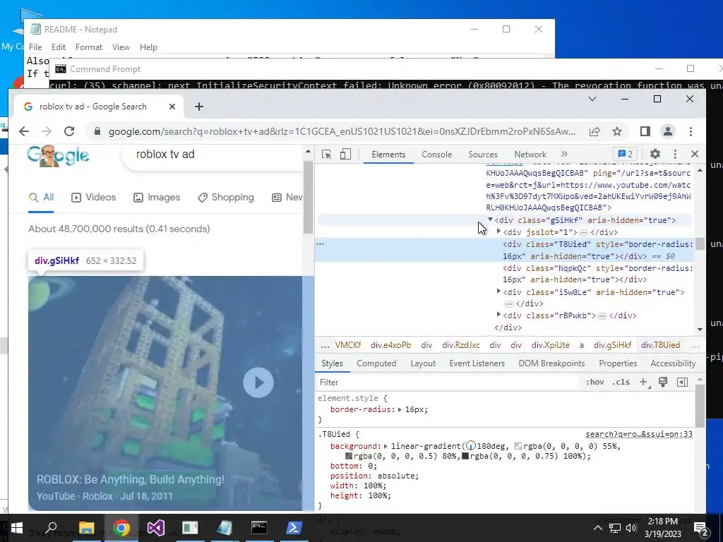Switch to the Console tab

(x=436, y=155)
